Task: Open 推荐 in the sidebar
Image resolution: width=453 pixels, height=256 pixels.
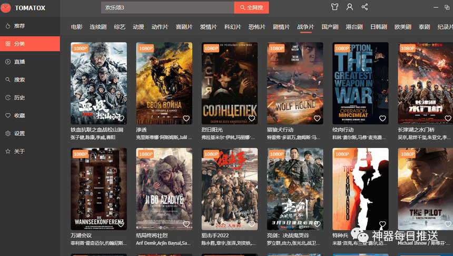Action: [x=30, y=26]
